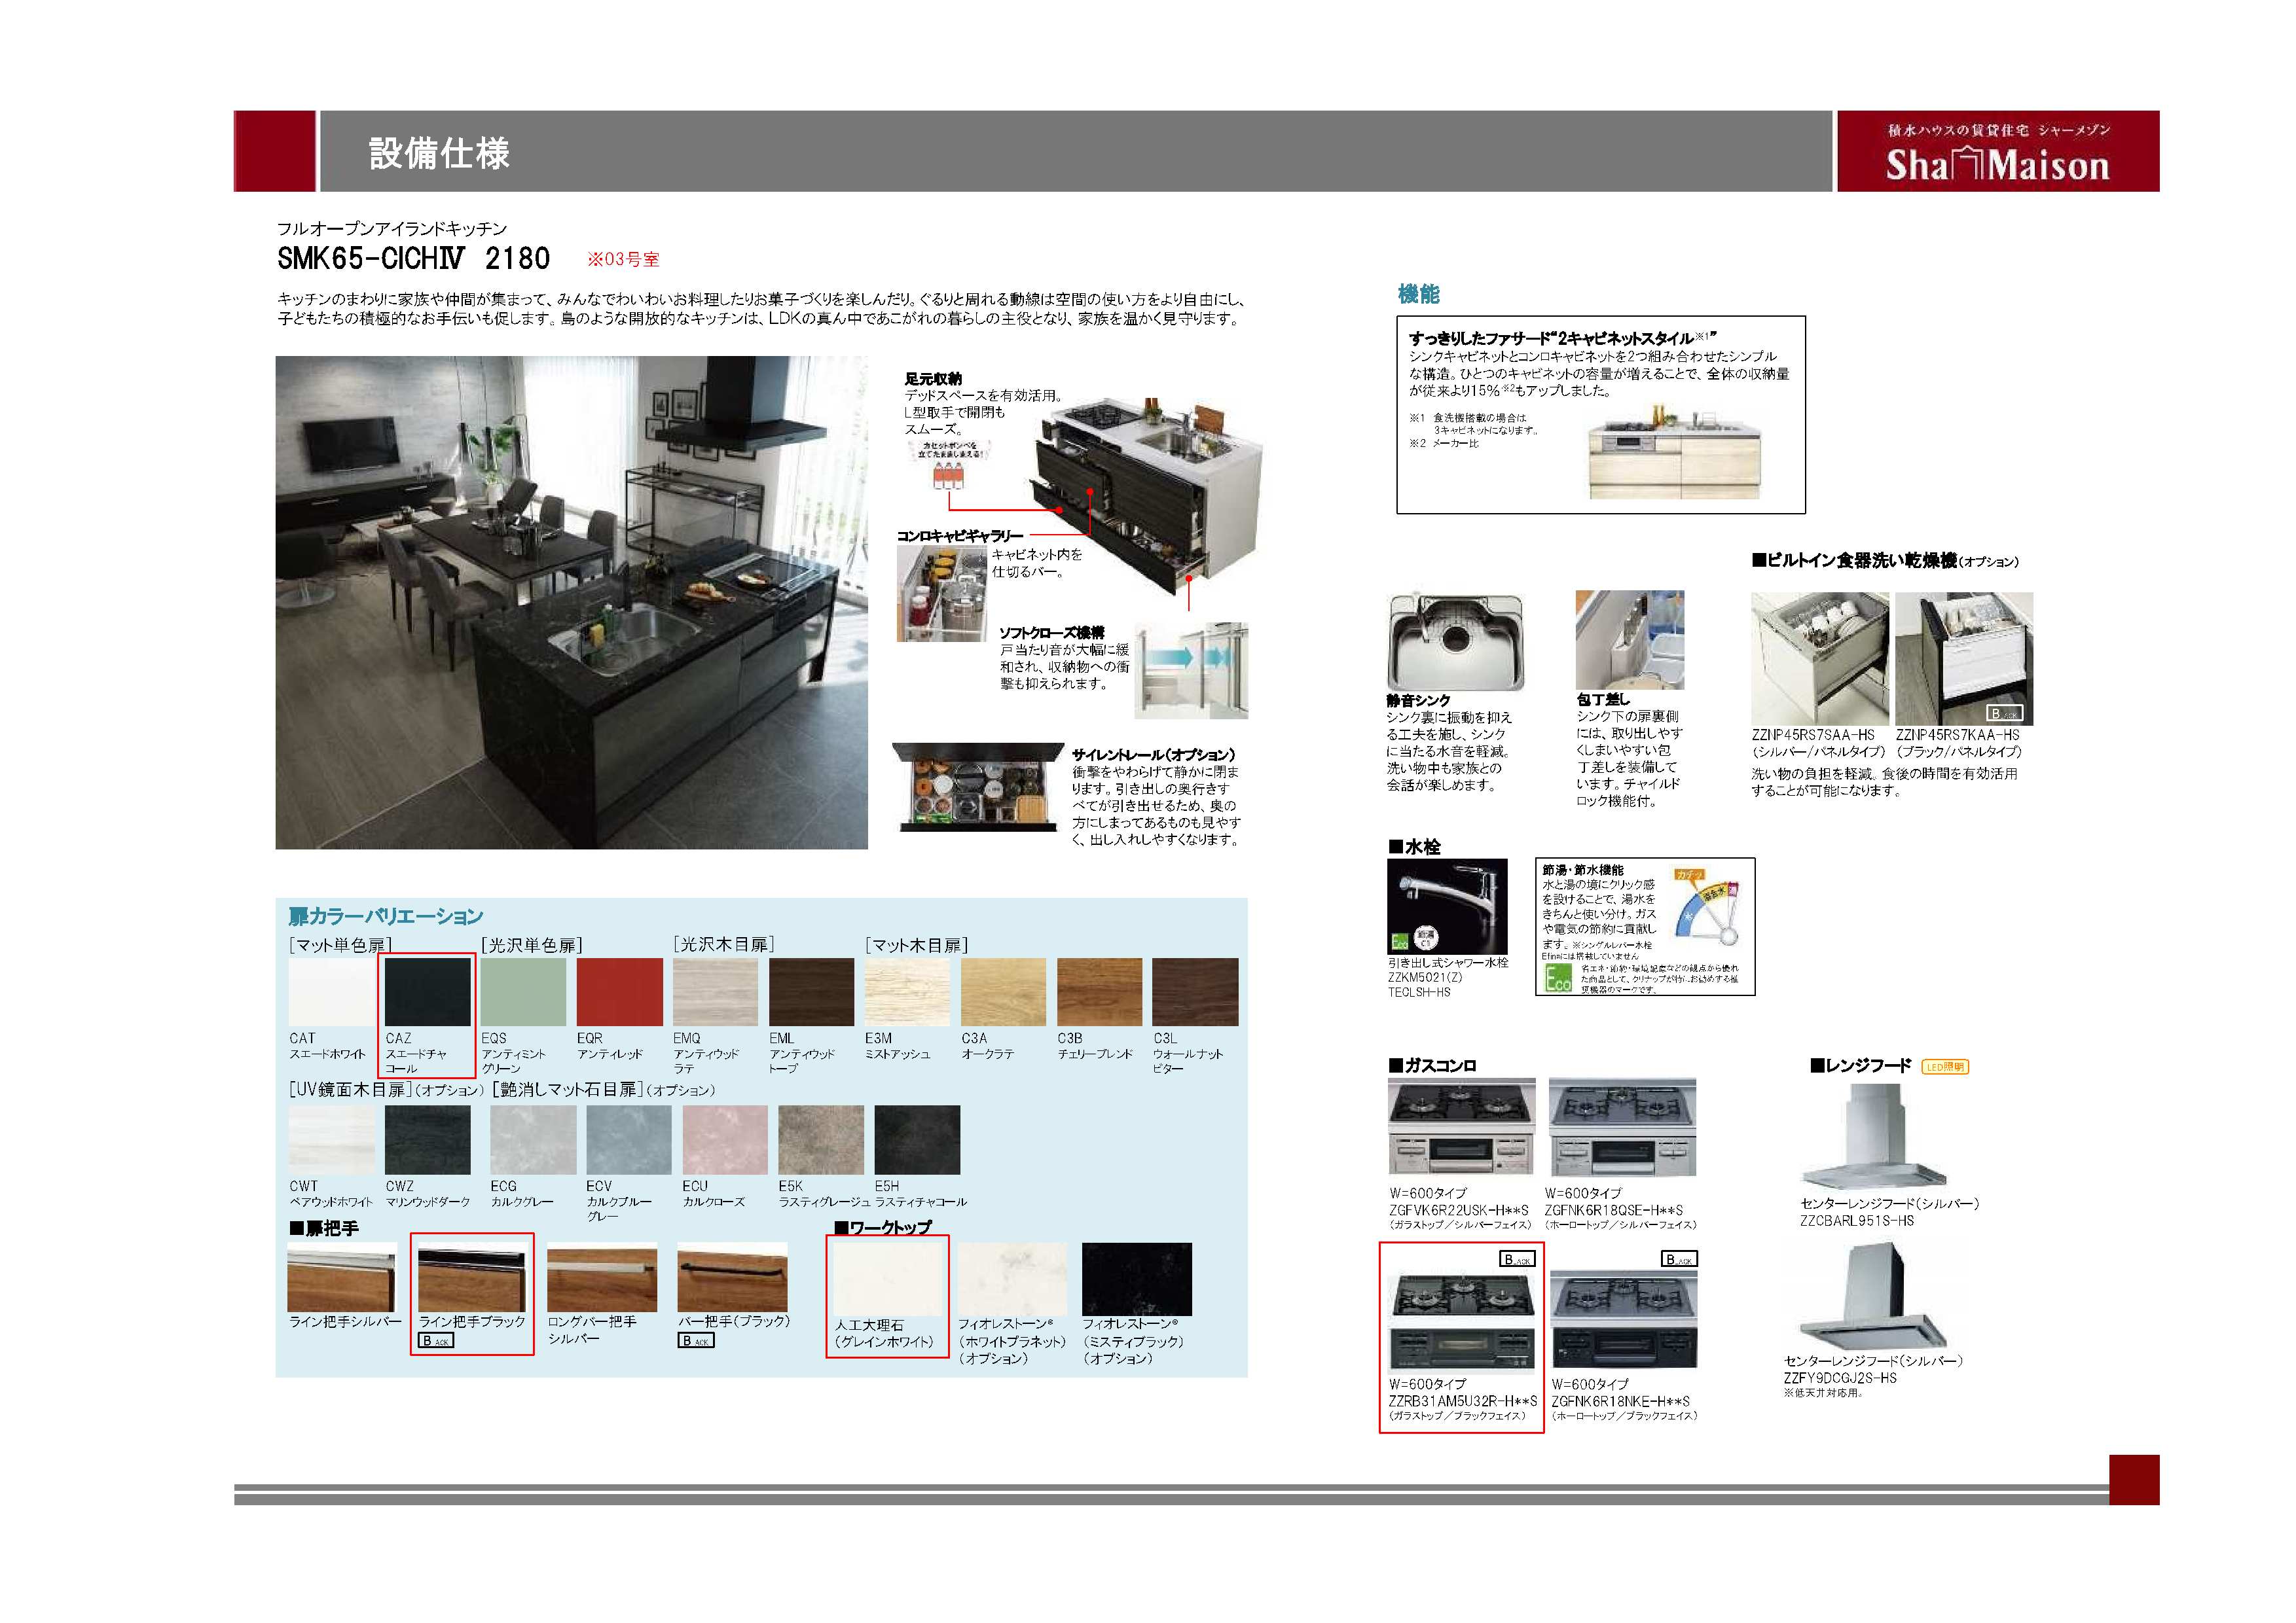Image resolution: width=2296 pixels, height=1623 pixels.
Task: Click the ソフトクローズ機構 illustration
Action: (x=1190, y=671)
